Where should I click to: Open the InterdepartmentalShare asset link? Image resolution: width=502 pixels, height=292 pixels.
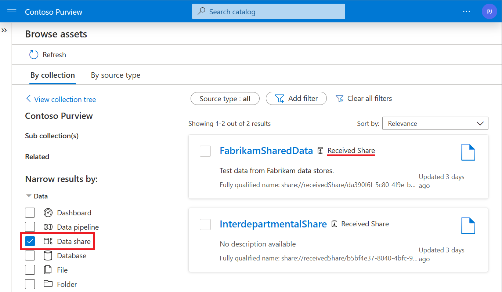coord(273,224)
